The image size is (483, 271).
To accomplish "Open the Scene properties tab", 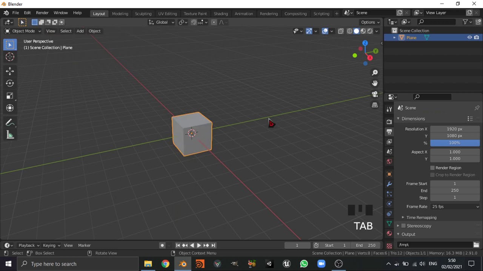I will coord(389,151).
